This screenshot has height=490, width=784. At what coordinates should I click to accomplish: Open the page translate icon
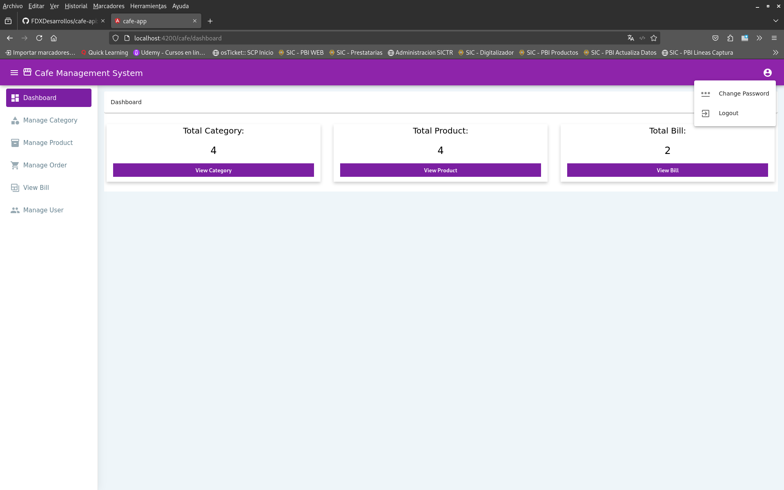(x=631, y=38)
